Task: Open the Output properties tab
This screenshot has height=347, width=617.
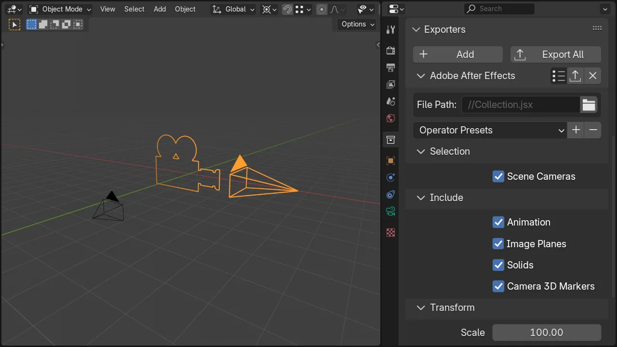Action: (391, 67)
